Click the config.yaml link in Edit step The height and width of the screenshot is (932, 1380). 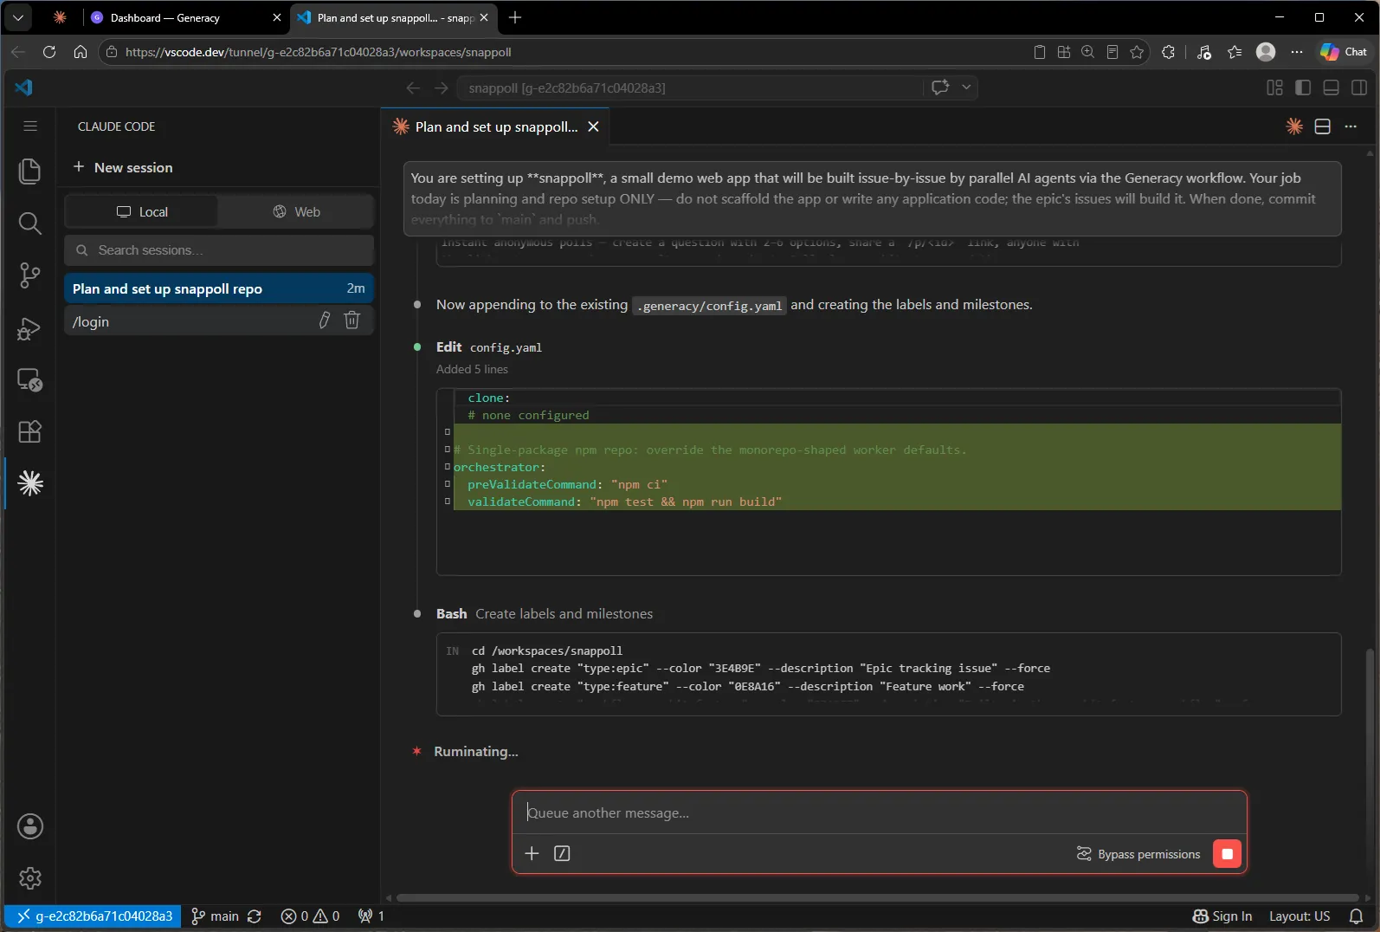click(x=506, y=347)
